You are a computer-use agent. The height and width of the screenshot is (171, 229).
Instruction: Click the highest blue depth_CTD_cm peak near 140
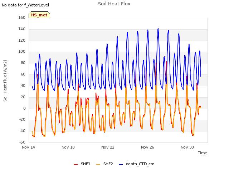[158, 29]
